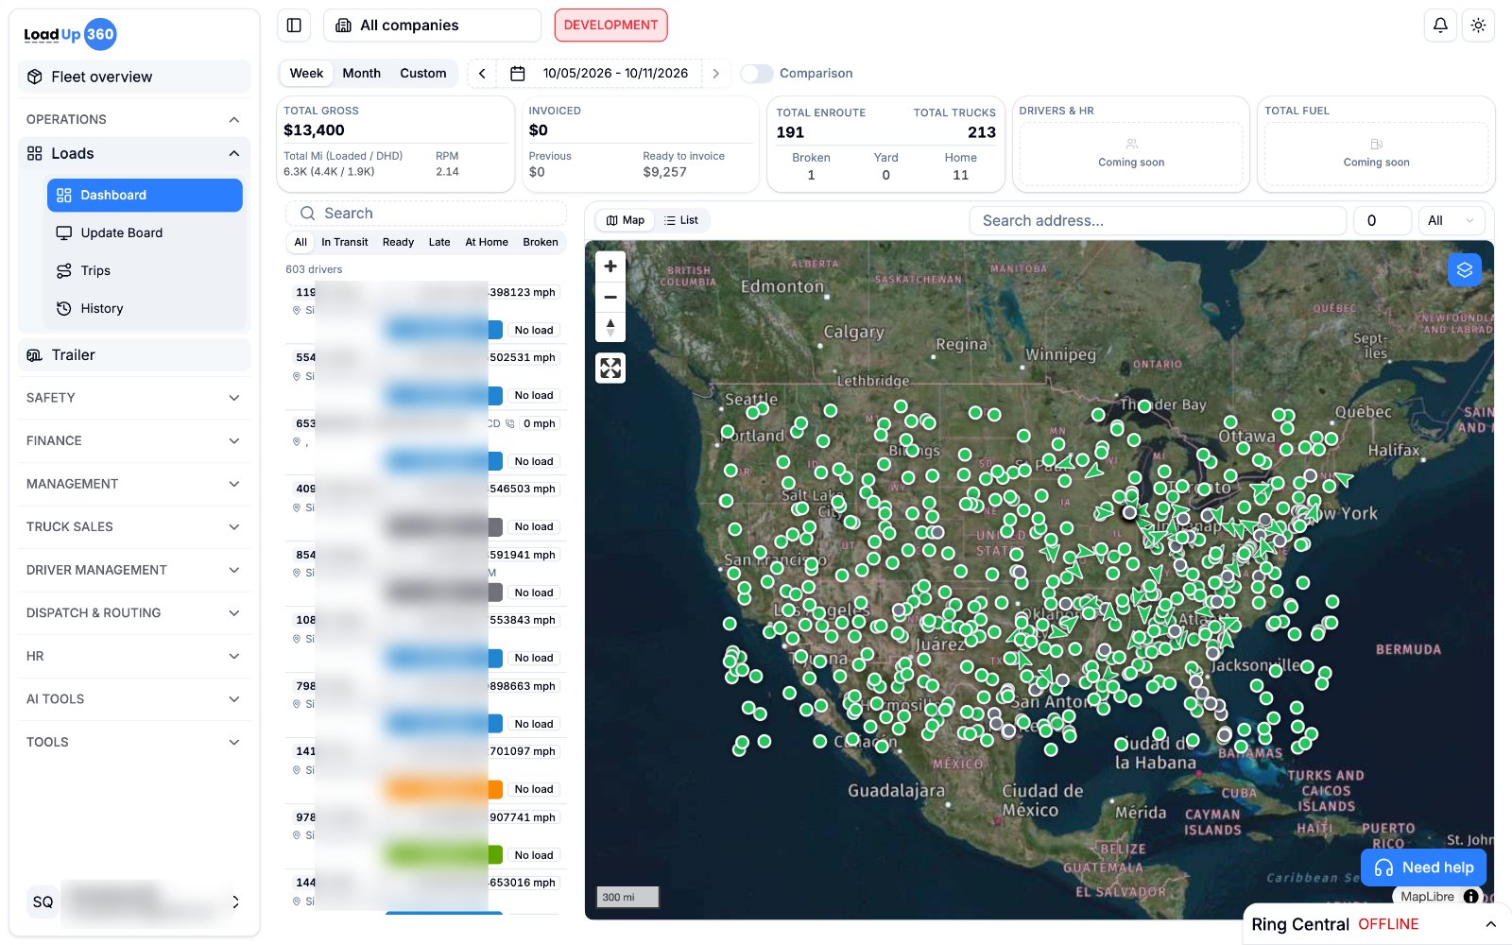Screen dimensions: 1512x945
Task: Open the map layers button
Action: 1465,270
